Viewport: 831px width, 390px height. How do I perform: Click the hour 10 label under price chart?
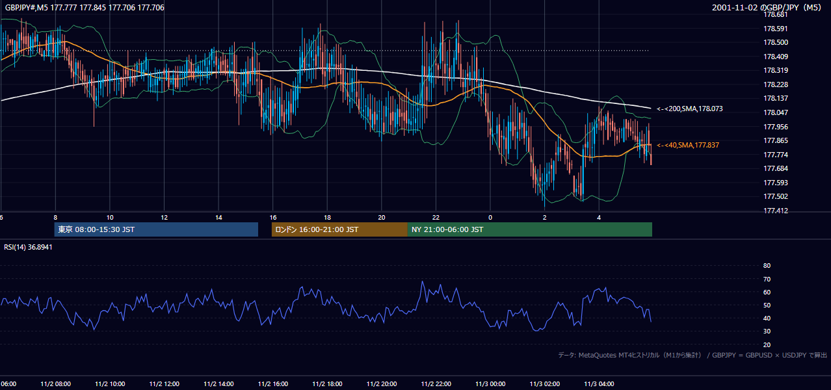(110, 217)
